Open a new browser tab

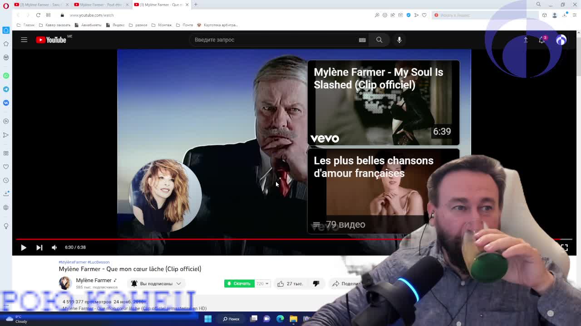coord(196,5)
